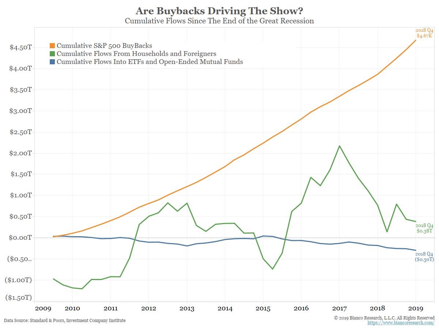Click the green Households and Foreigners legend swatch
The height and width of the screenshot is (329, 439).
(52, 54)
